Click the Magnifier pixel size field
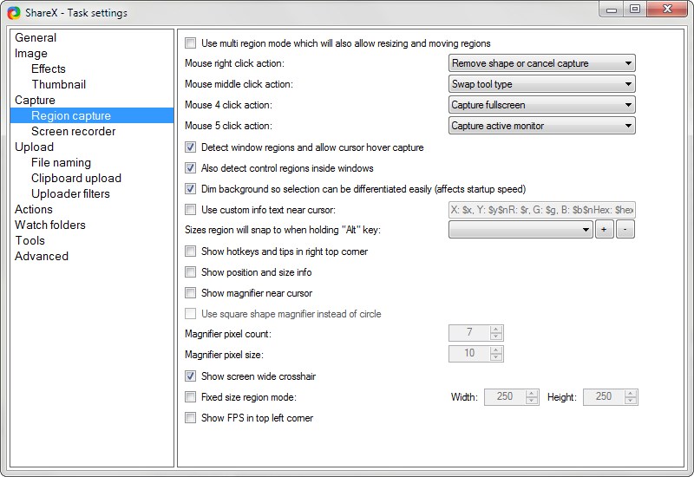The width and height of the screenshot is (694, 477). [469, 353]
